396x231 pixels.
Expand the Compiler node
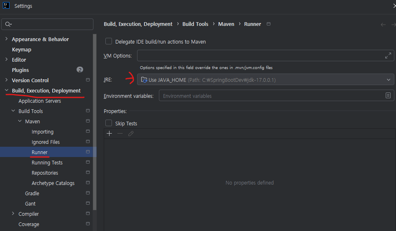coord(13,214)
